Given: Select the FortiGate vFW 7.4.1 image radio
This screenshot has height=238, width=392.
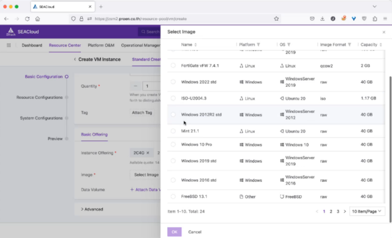Looking at the screenshot, I should [173, 65].
